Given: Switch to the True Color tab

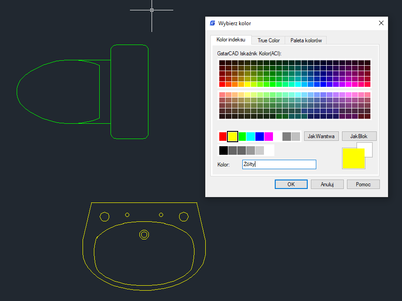Looking at the screenshot, I should tap(268, 40).
